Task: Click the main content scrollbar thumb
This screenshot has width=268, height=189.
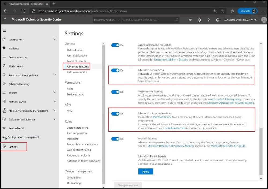Action: pos(261,151)
